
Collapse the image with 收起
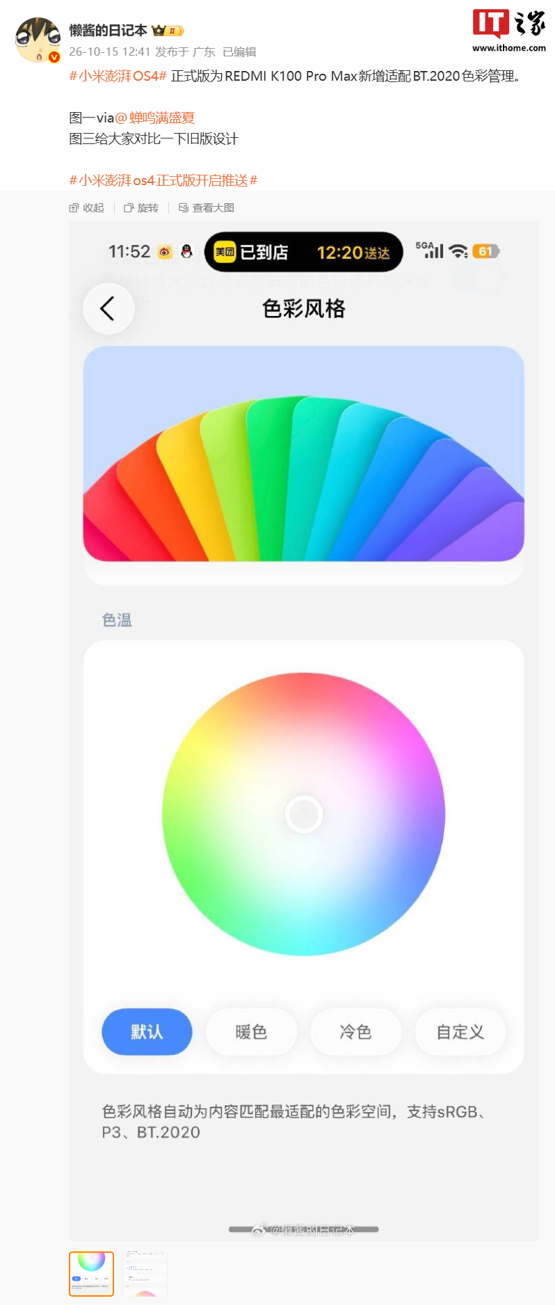click(x=87, y=207)
